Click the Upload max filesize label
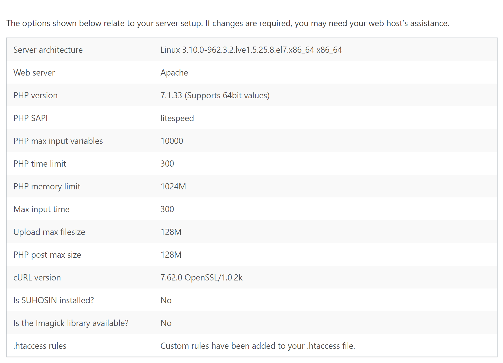 pos(49,232)
